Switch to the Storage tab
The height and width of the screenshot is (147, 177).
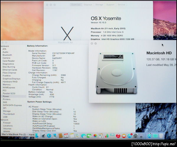[x=99, y=5]
